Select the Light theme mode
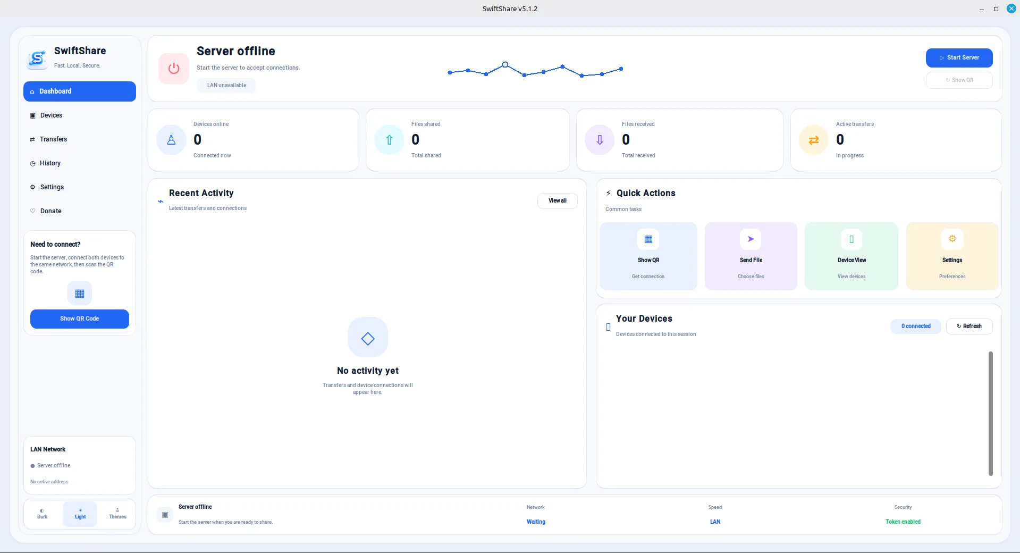This screenshot has height=553, width=1020. (80, 514)
